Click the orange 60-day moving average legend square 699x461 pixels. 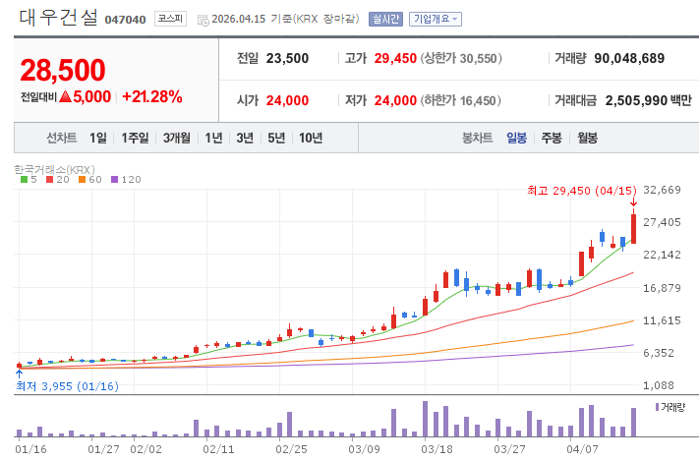[82, 180]
